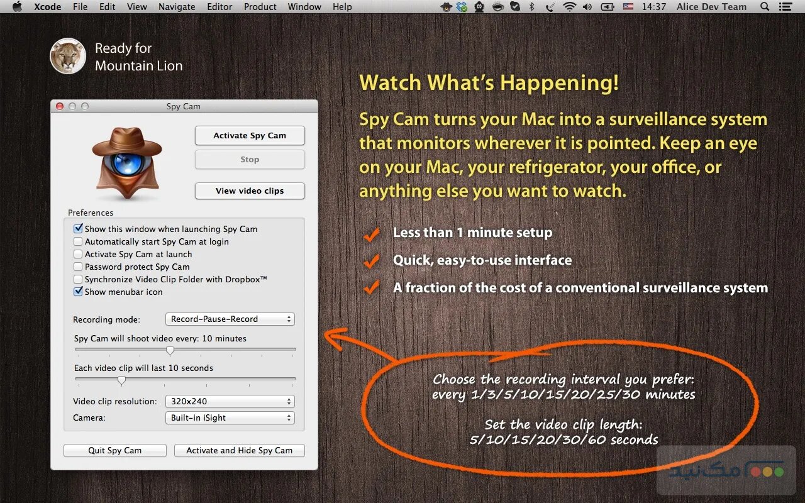The width and height of the screenshot is (805, 503).
Task: Open the Wi-Fi status menu
Action: (x=570, y=7)
